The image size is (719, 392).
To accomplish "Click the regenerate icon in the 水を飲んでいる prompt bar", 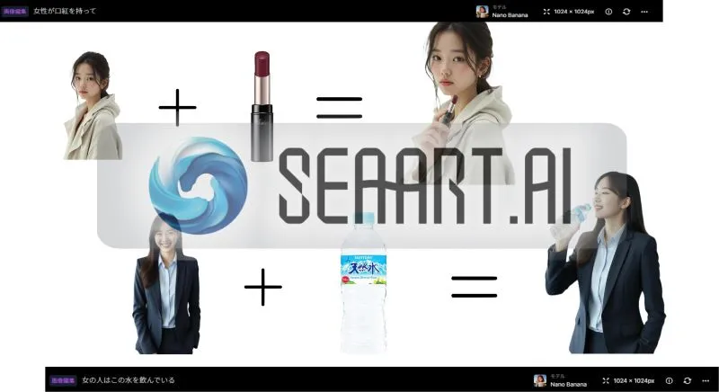I will coord(687,380).
